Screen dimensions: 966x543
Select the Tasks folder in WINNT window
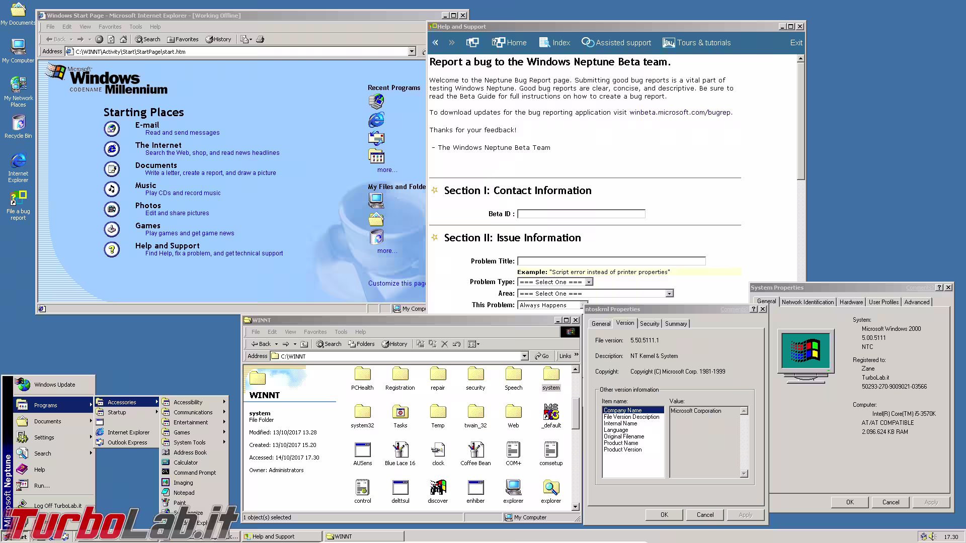400,416
